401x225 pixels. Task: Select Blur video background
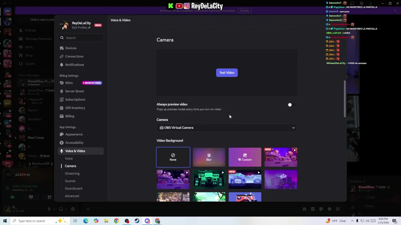click(x=209, y=157)
